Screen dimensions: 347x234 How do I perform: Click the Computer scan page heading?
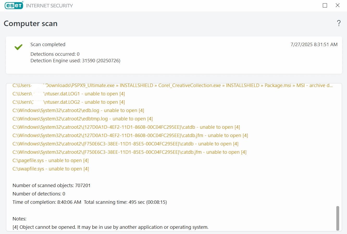click(30, 23)
